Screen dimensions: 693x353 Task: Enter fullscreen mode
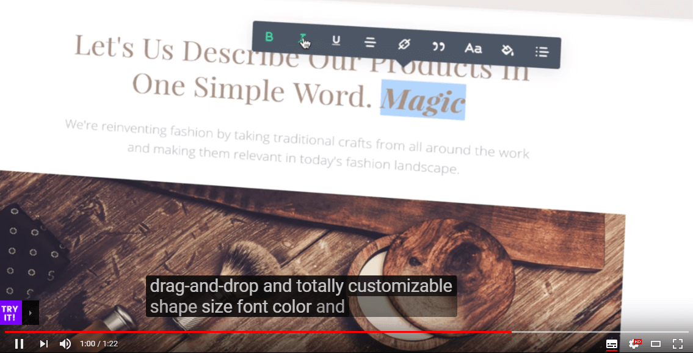tap(677, 343)
